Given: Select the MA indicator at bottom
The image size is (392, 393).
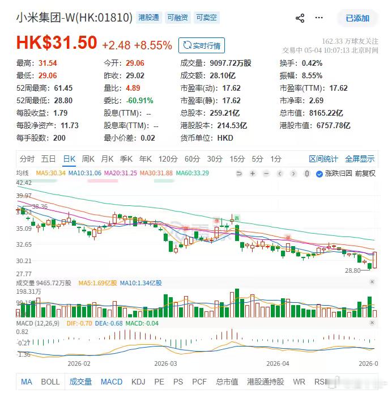Looking at the screenshot, I should pyautogui.click(x=27, y=382).
